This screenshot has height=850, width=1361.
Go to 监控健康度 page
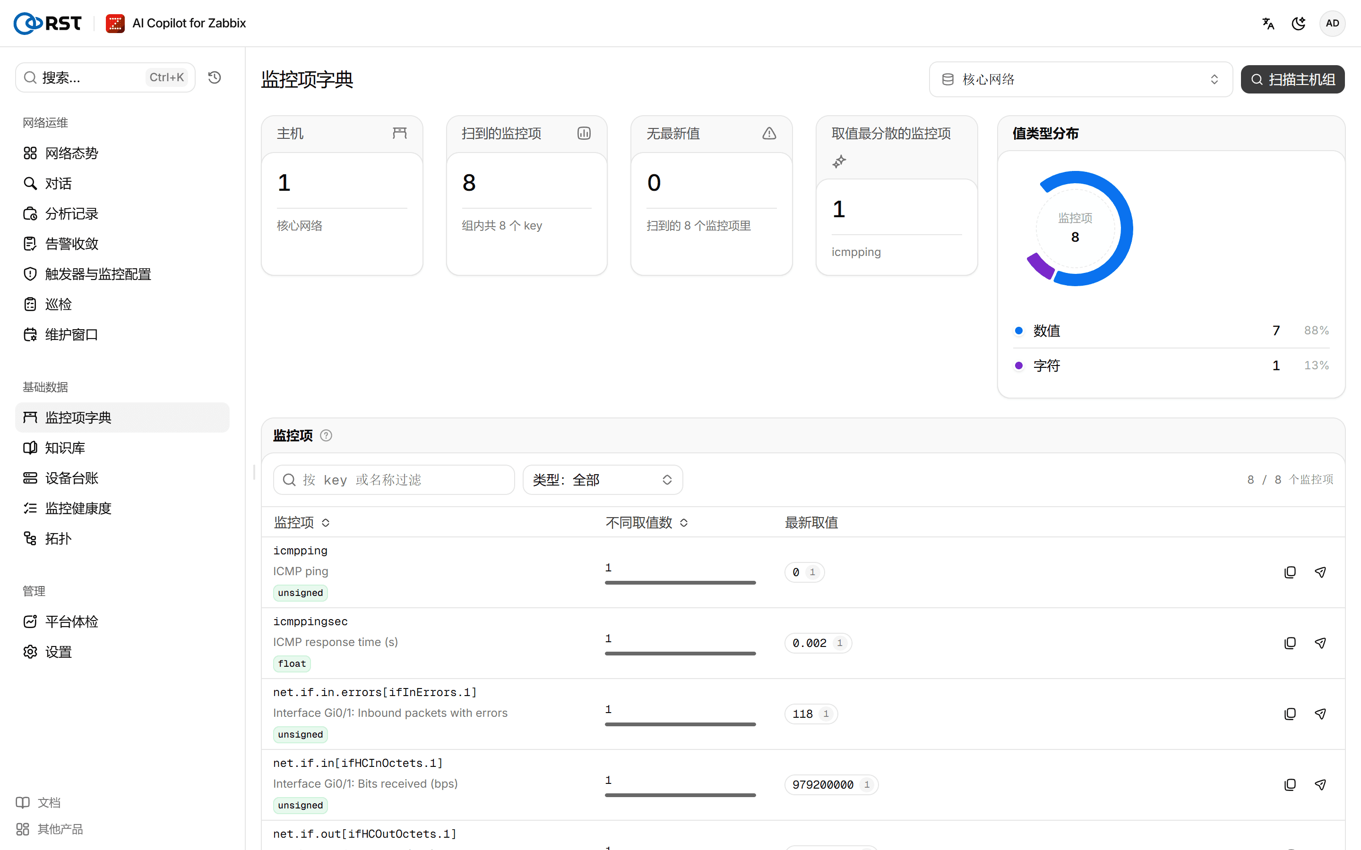click(x=122, y=508)
